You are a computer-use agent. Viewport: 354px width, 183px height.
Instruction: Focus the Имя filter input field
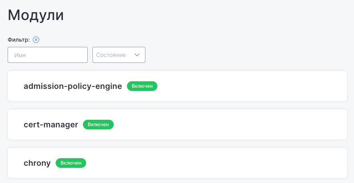tap(48, 55)
